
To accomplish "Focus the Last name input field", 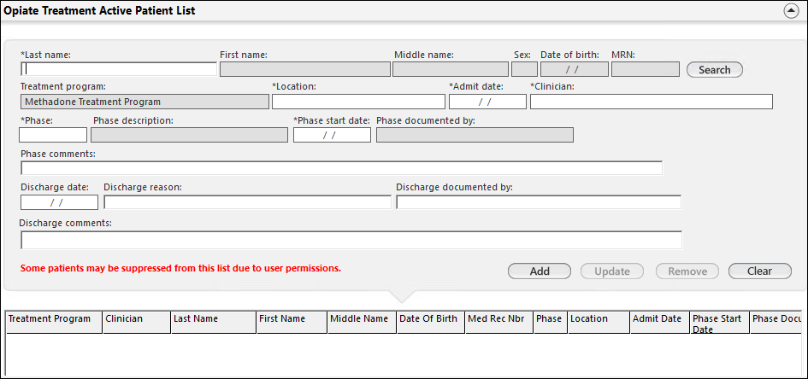I will pyautogui.click(x=119, y=69).
